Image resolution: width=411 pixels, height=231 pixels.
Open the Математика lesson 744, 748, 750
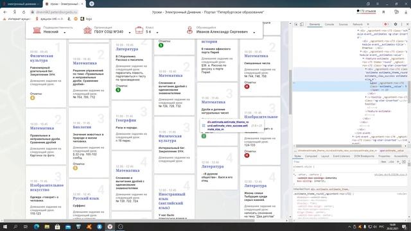(x=256, y=56)
